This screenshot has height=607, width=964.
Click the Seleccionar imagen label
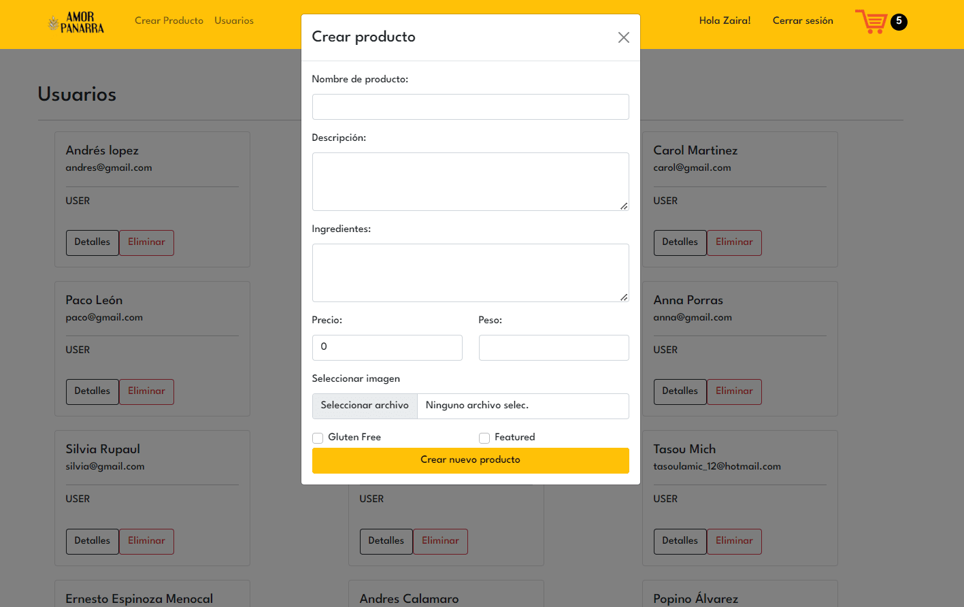356,378
